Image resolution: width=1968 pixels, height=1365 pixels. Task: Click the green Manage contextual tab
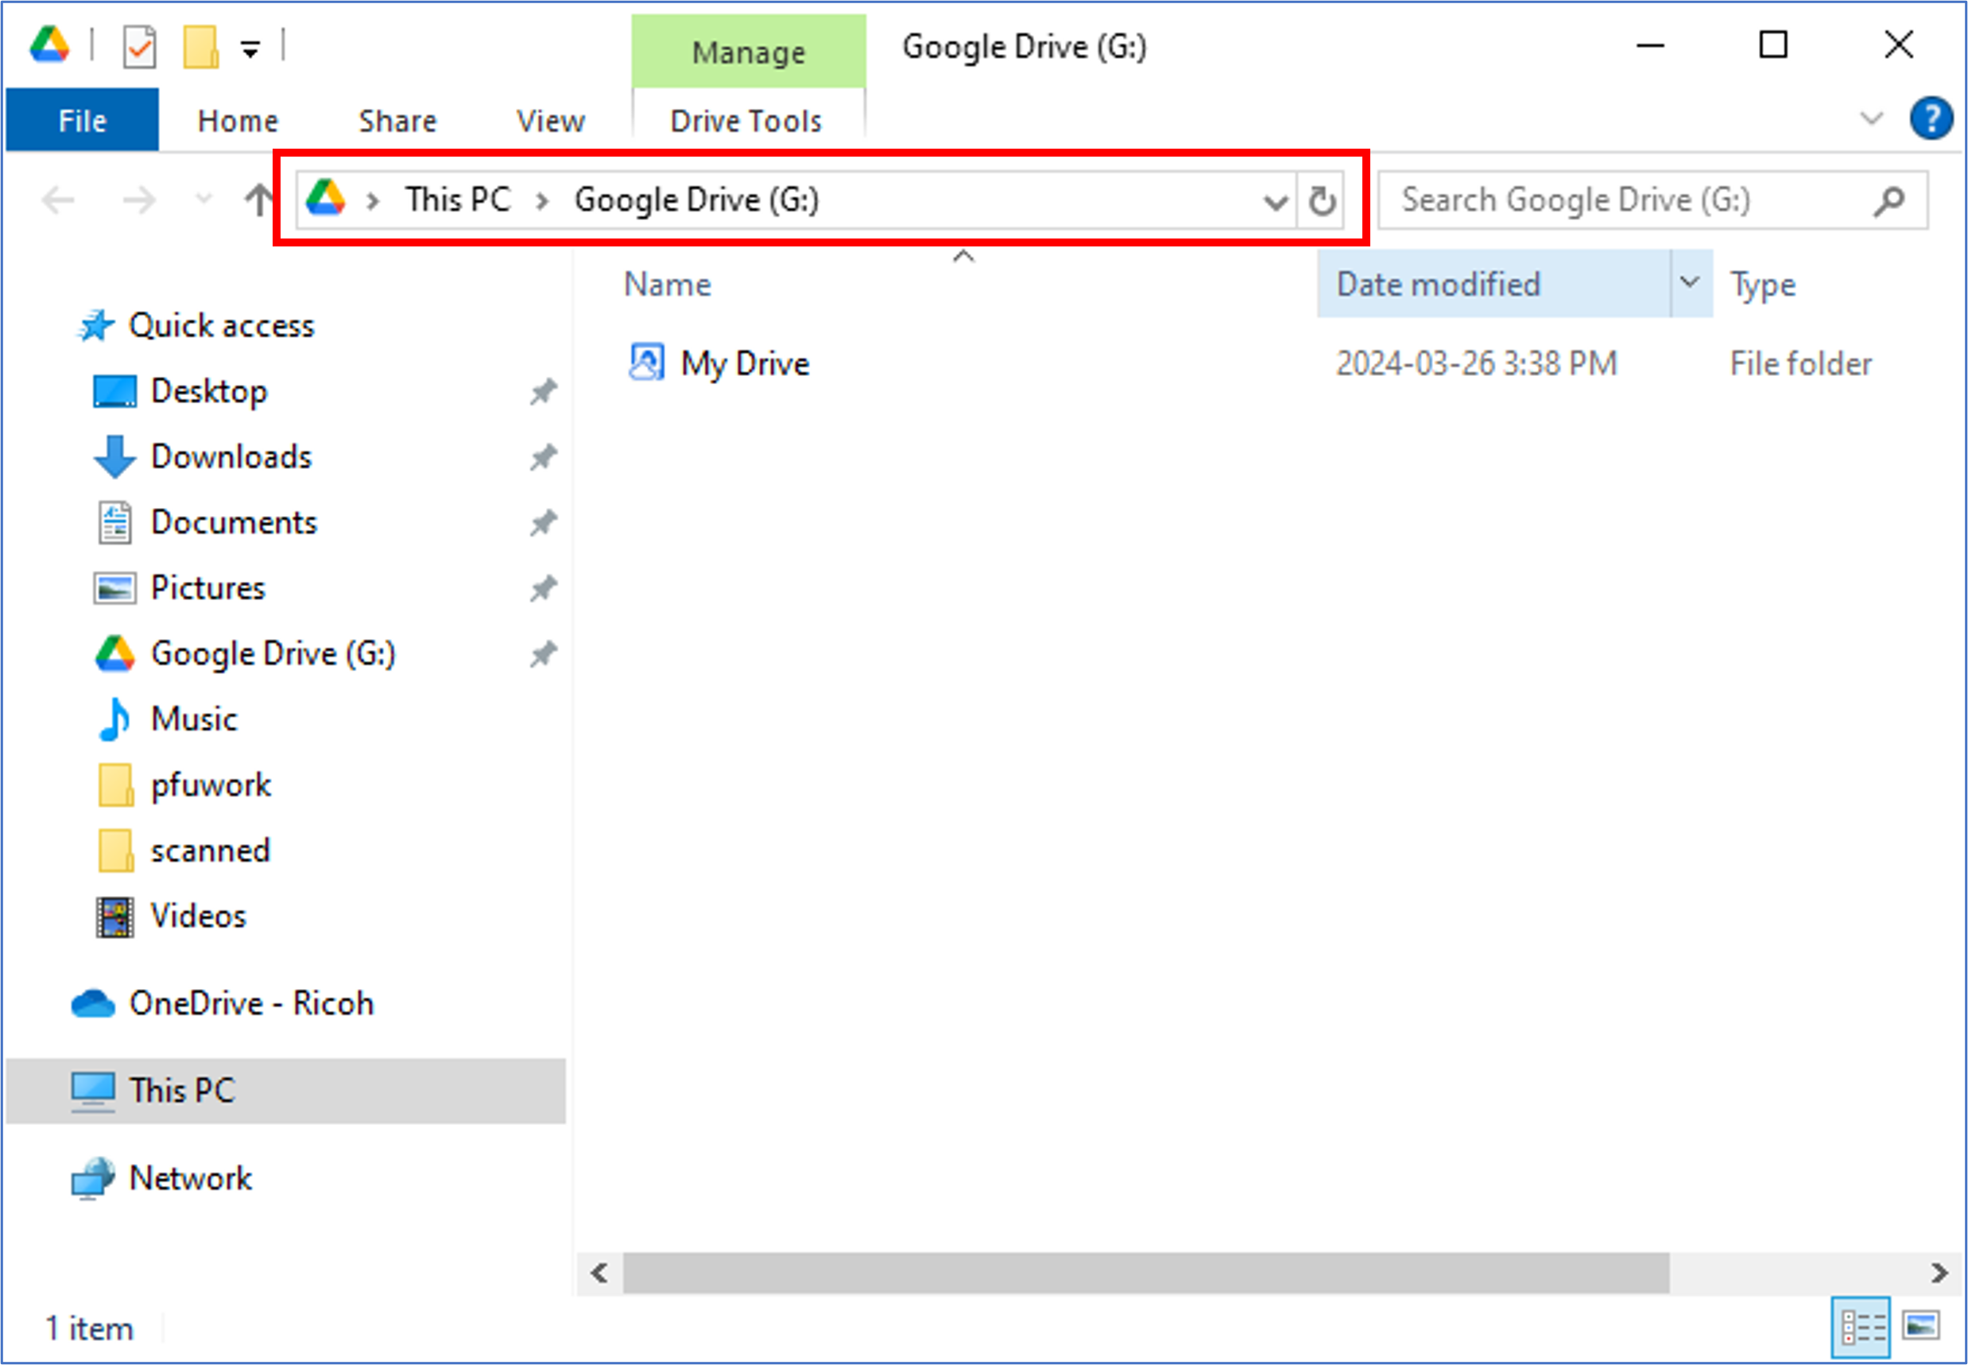748,52
